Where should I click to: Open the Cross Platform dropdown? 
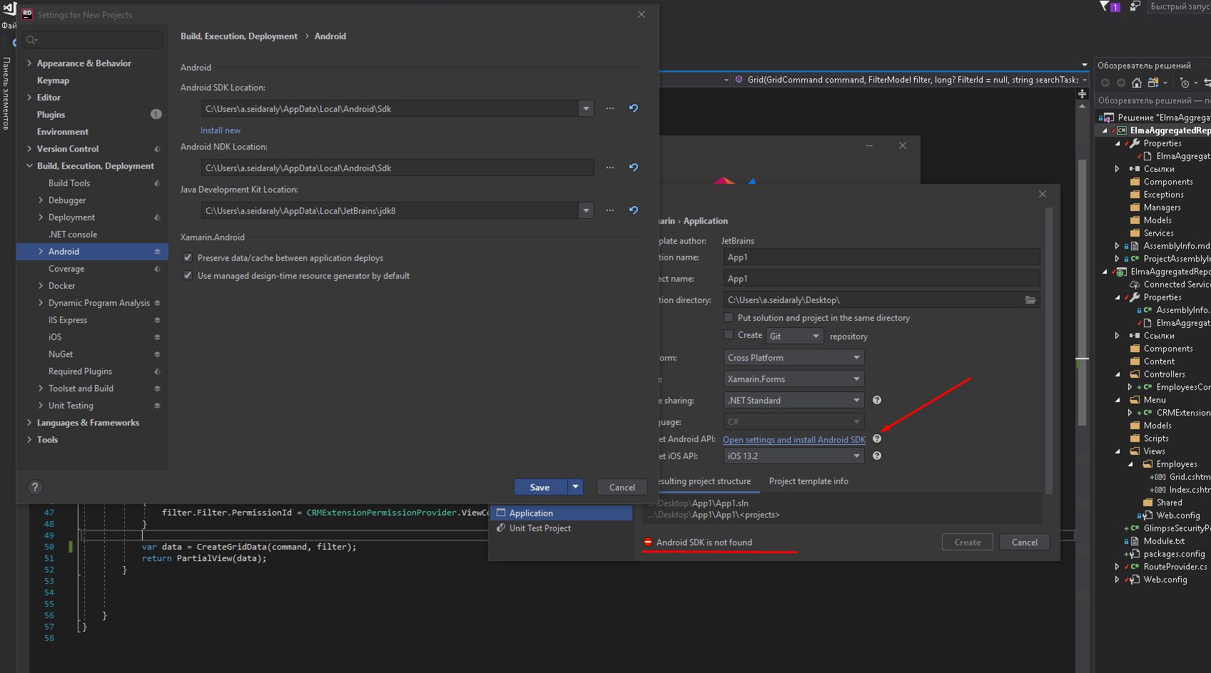(x=794, y=357)
